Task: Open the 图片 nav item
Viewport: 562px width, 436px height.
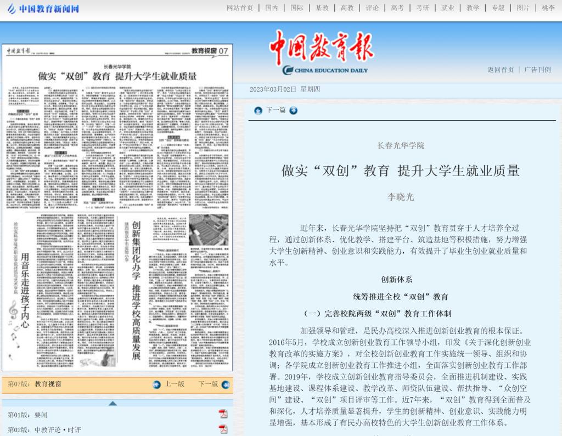Action: coord(523,8)
